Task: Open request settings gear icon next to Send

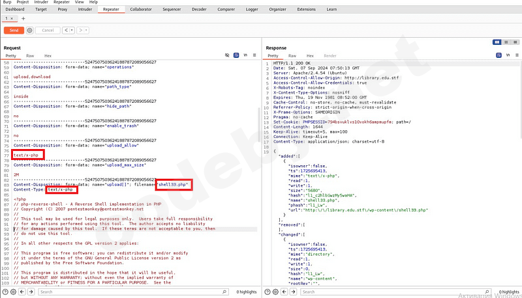Action: (30, 30)
